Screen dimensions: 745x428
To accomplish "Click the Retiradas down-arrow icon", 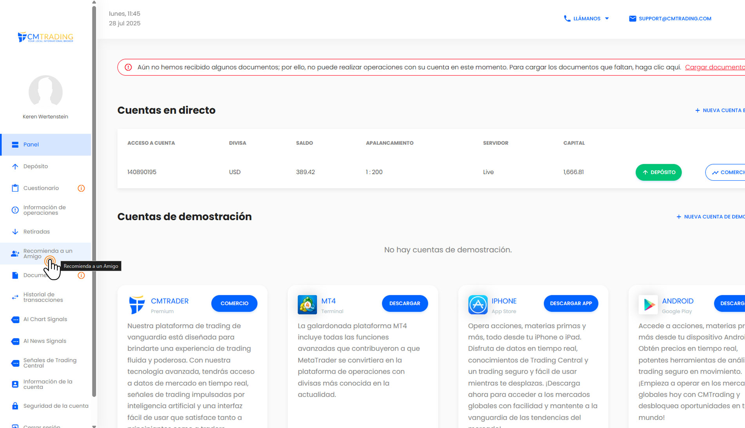I will pos(15,232).
